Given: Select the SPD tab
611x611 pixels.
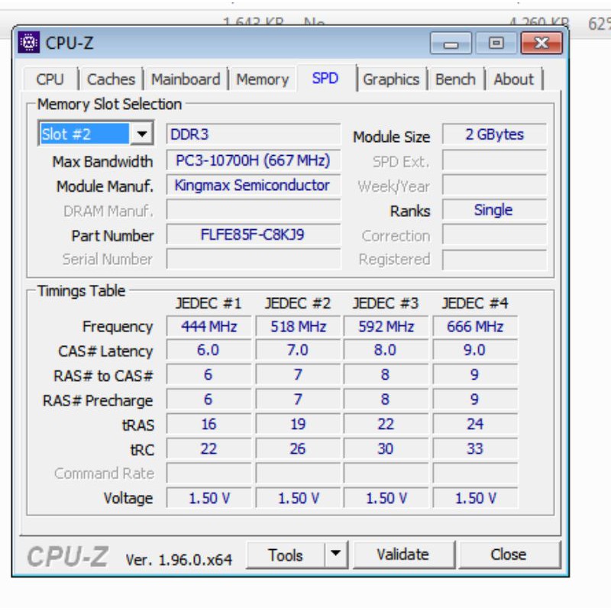Looking at the screenshot, I should (x=325, y=79).
